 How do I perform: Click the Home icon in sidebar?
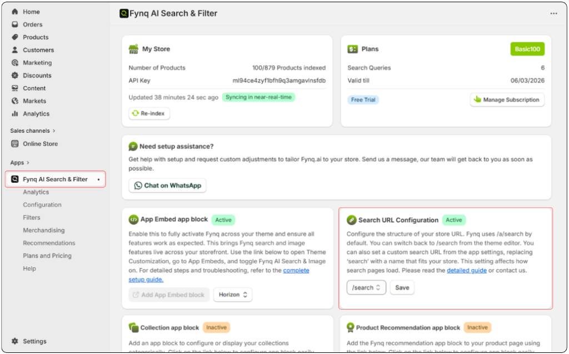click(x=15, y=12)
